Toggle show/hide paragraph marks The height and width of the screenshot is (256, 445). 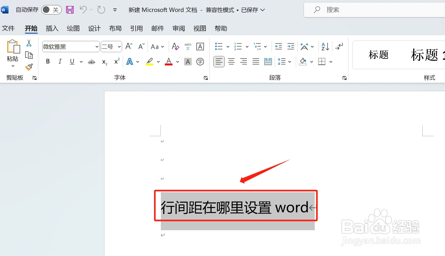[x=339, y=46]
